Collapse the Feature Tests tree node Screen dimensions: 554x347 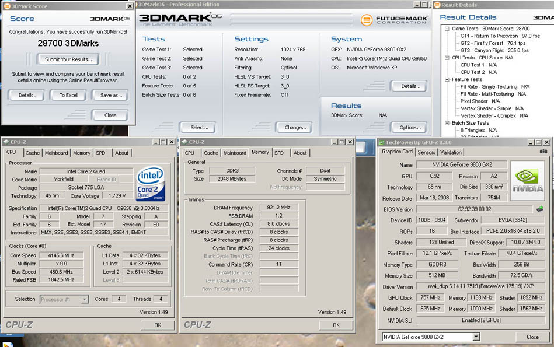tap(447, 79)
